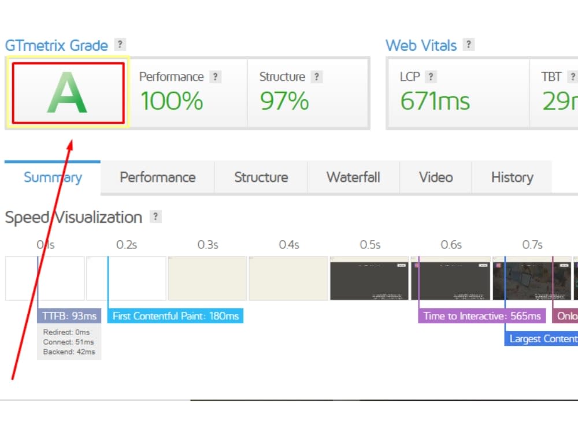The width and height of the screenshot is (578, 433).
Task: Select the Waterfall tab
Action: click(x=353, y=177)
